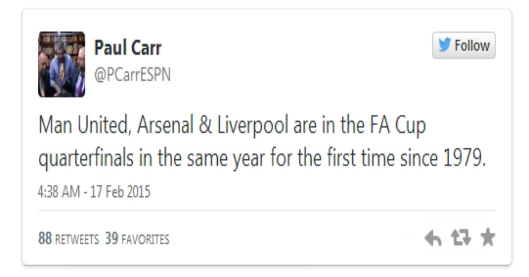
Task: Retweet using the retweet arrows icon
Action: [460, 239]
